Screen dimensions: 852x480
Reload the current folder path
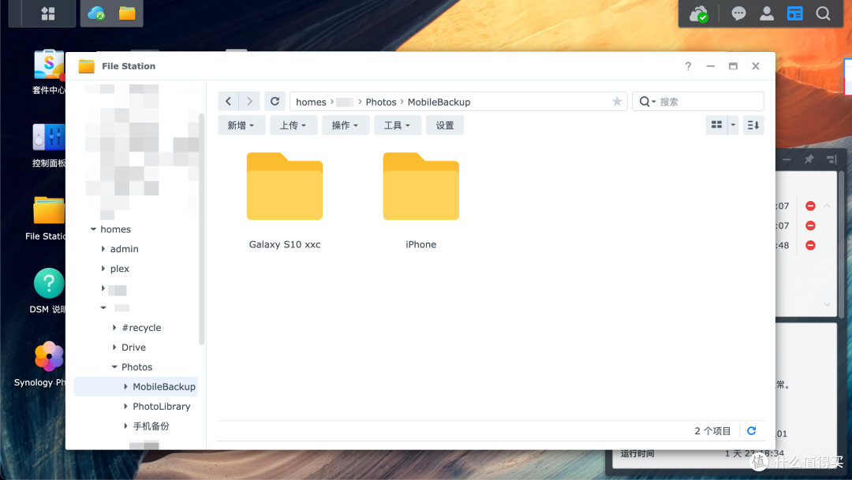click(x=275, y=101)
